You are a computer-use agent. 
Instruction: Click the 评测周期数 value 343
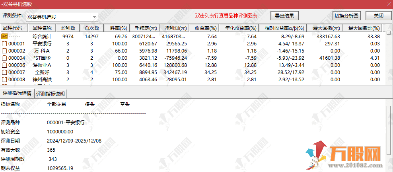point(53,159)
